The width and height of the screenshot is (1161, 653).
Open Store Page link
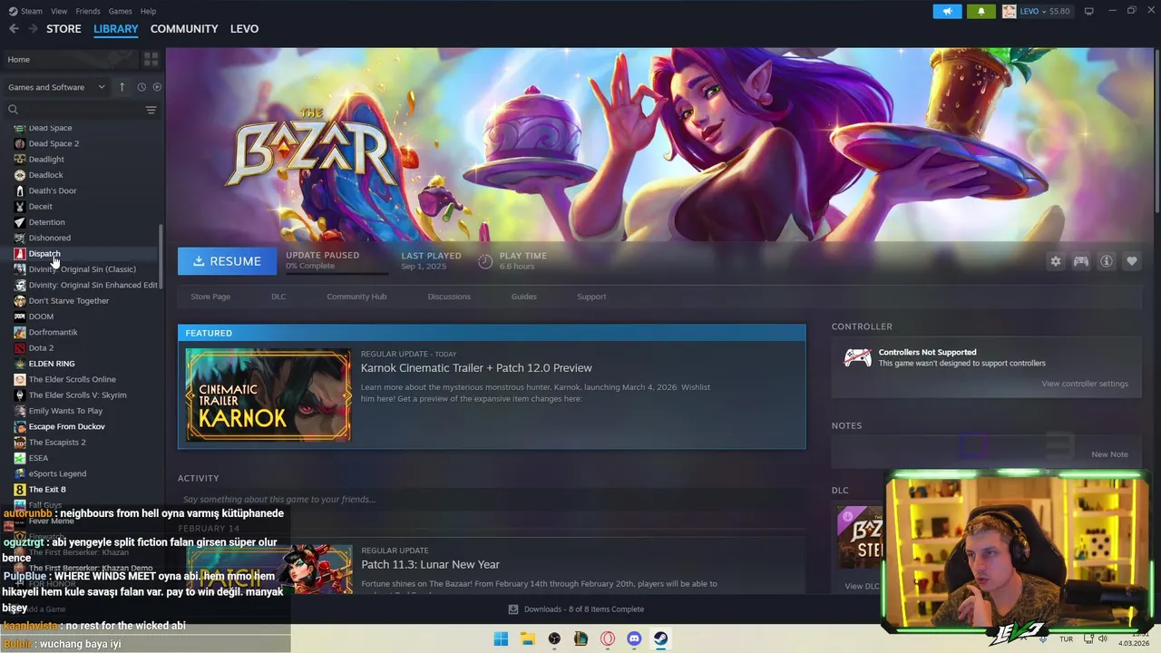click(x=210, y=297)
